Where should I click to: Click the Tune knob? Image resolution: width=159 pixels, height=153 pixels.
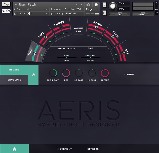[113, 6]
